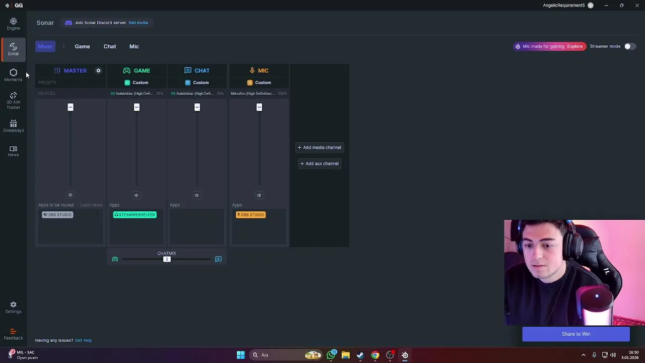Switch to the Chat tab
The width and height of the screenshot is (645, 363).
[109, 46]
